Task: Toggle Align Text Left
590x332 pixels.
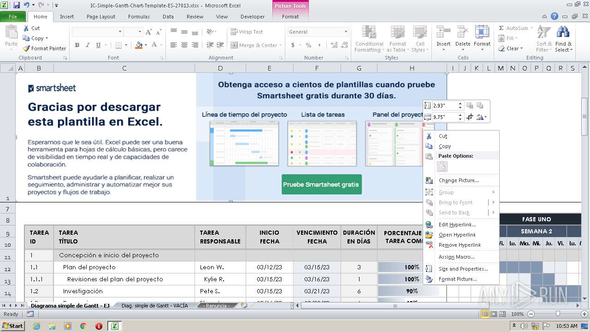Action: pos(173,45)
